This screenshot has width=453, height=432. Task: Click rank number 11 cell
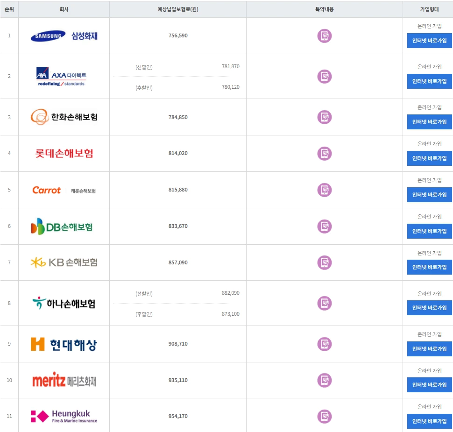(9, 416)
